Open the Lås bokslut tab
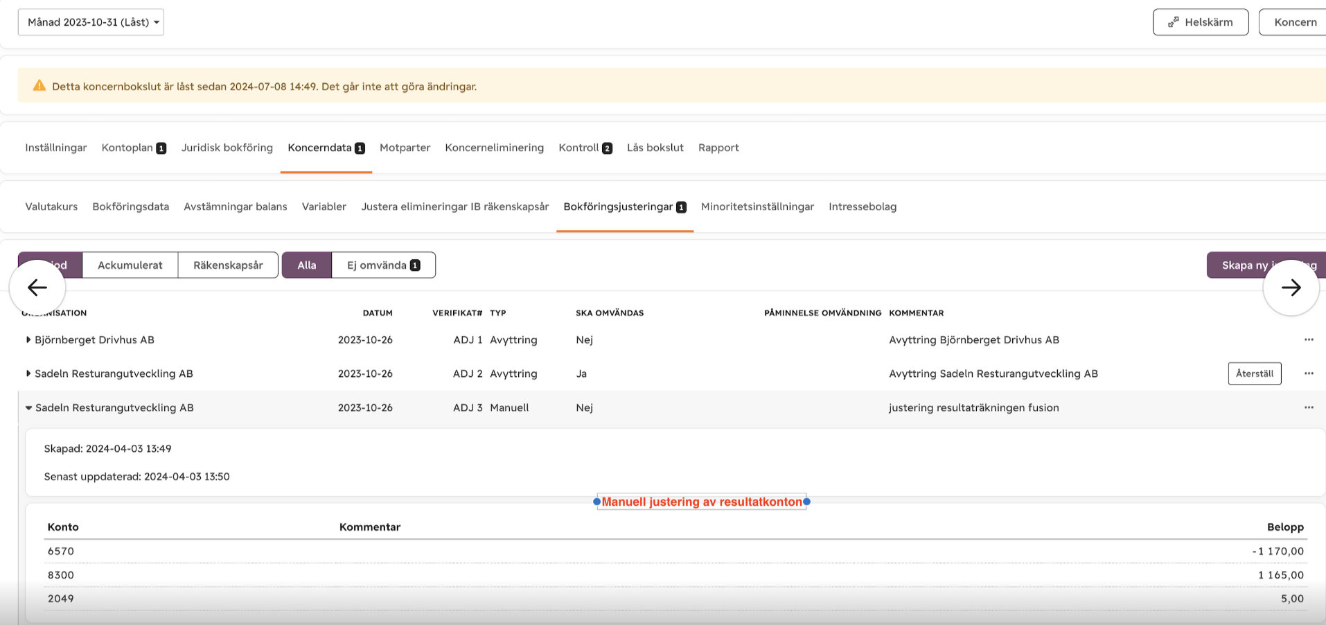The height and width of the screenshot is (625, 1326). (655, 148)
